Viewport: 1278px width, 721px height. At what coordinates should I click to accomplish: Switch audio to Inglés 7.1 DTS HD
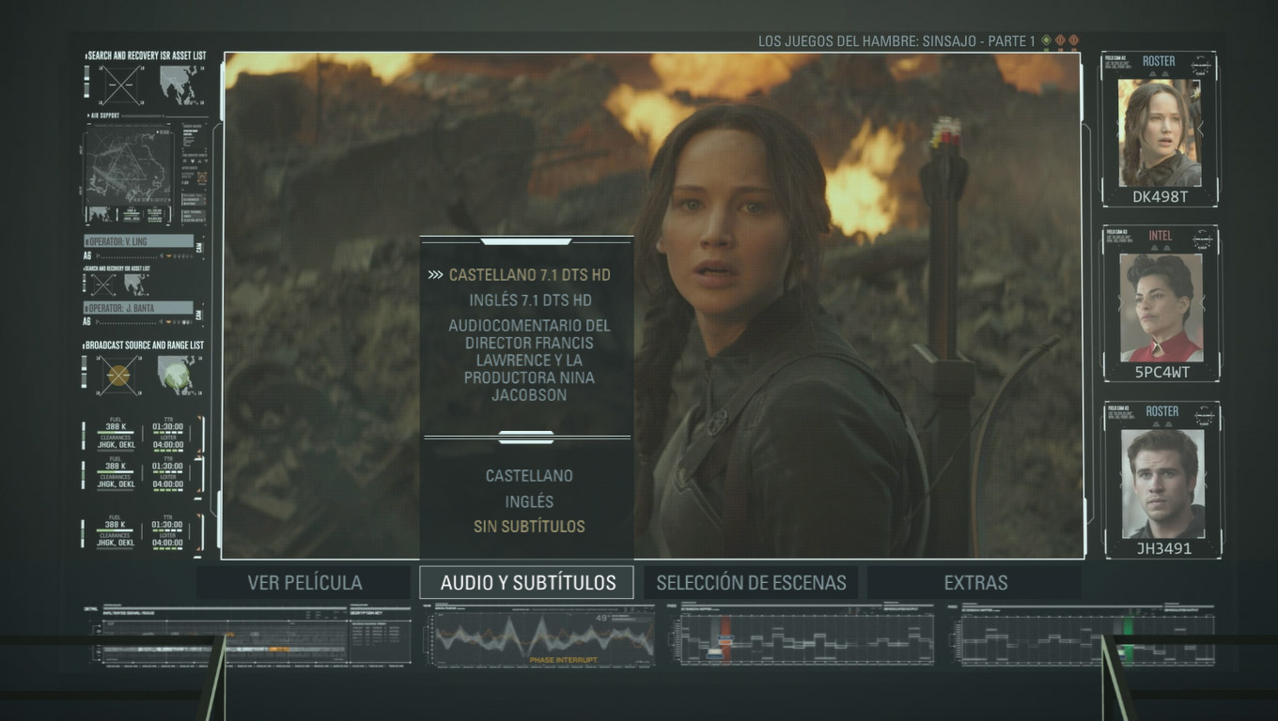click(530, 300)
